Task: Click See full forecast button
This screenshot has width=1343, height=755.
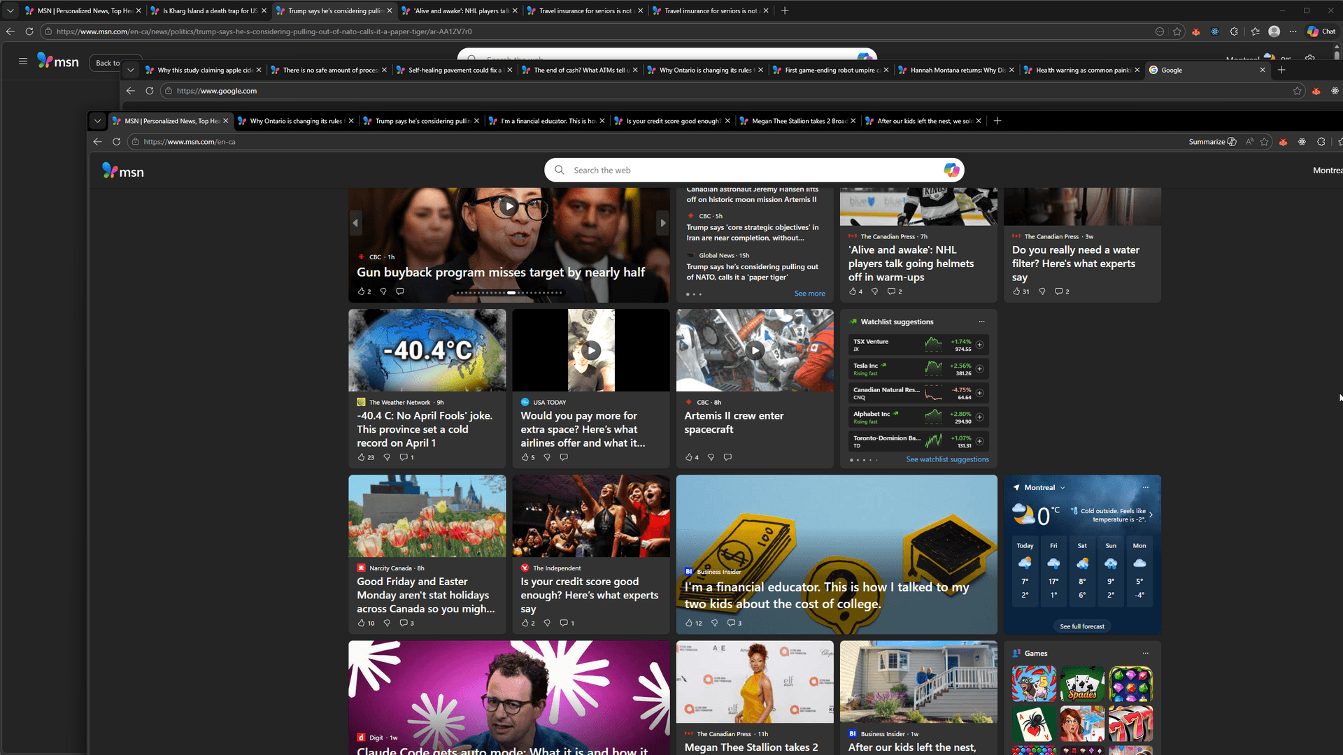Action: pos(1081,626)
